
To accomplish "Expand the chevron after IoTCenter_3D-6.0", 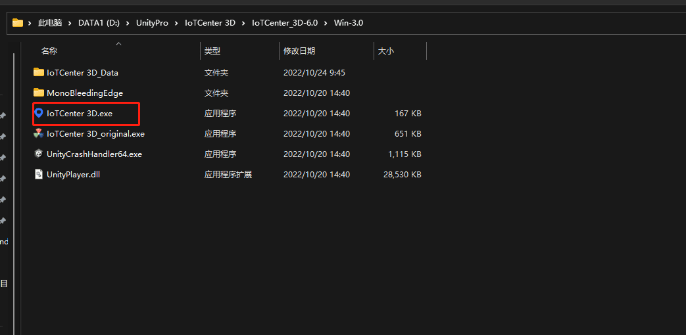I will click(326, 23).
